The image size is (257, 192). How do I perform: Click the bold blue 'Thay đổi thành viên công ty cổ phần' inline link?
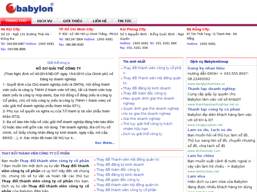click(54, 161)
